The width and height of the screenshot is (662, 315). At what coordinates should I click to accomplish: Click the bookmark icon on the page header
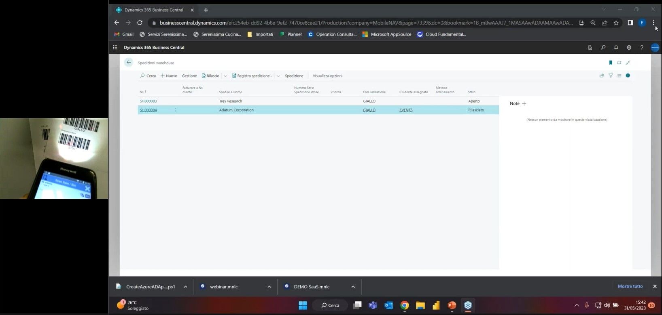click(x=610, y=63)
